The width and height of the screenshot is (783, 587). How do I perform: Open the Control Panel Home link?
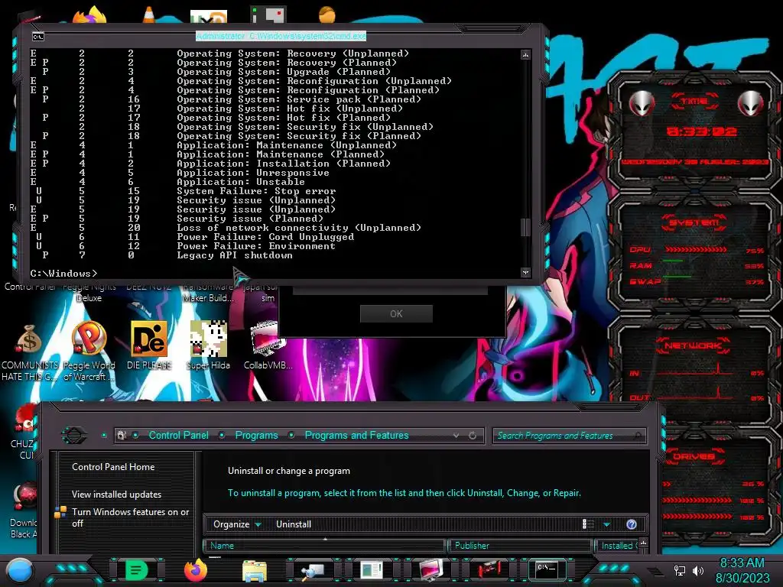coord(113,467)
